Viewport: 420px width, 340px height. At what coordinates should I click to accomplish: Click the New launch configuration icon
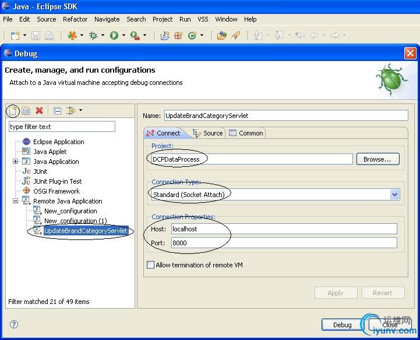click(13, 110)
